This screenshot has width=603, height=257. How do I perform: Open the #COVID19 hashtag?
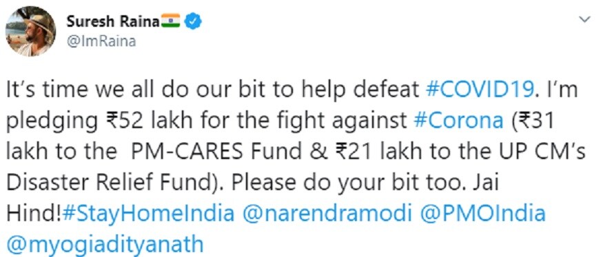[x=480, y=90]
